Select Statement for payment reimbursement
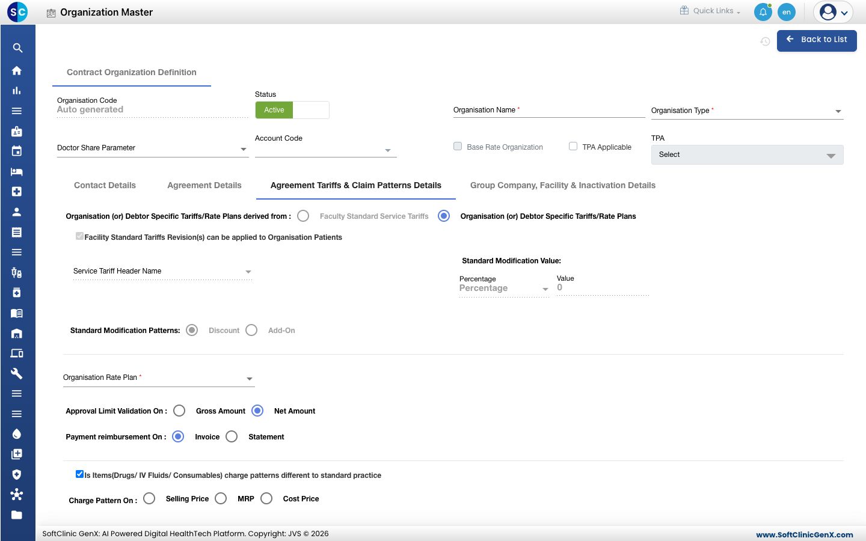 [232, 436]
